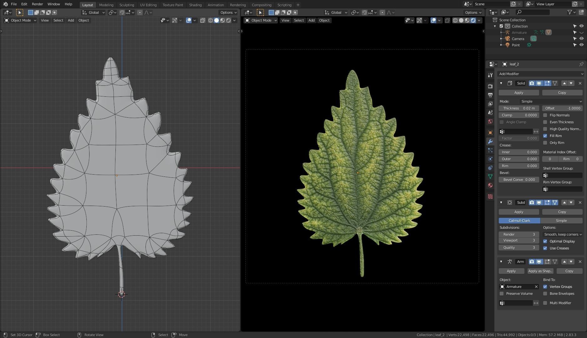The image size is (587, 338).
Task: Open the Add menu in left viewport
Action: tap(71, 20)
